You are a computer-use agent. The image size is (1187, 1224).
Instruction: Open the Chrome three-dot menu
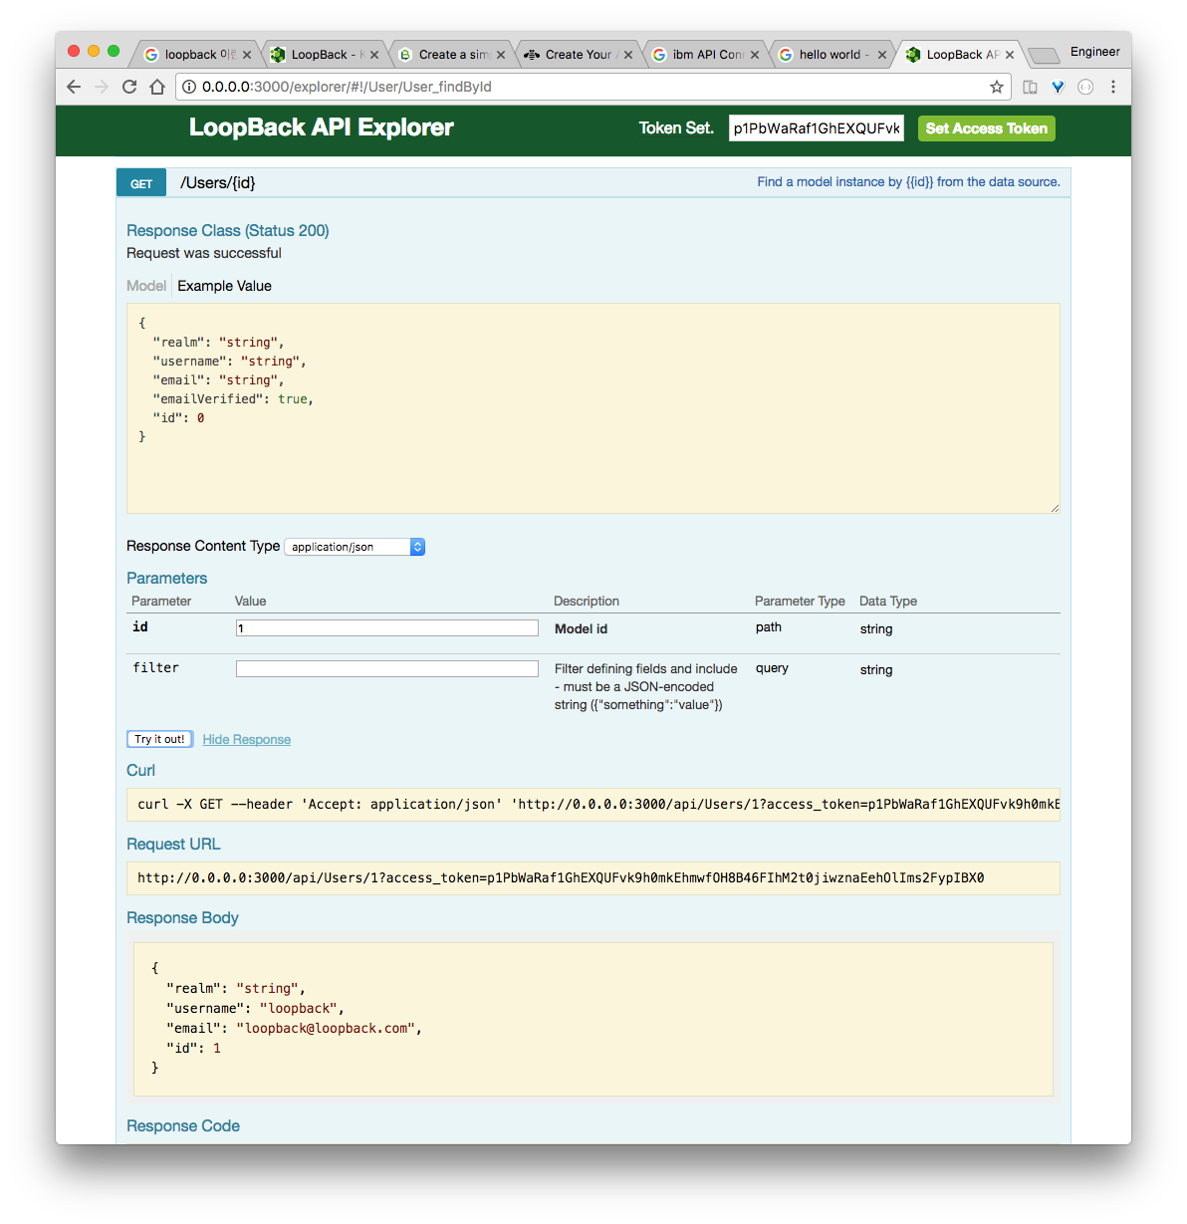pyautogui.click(x=1113, y=87)
